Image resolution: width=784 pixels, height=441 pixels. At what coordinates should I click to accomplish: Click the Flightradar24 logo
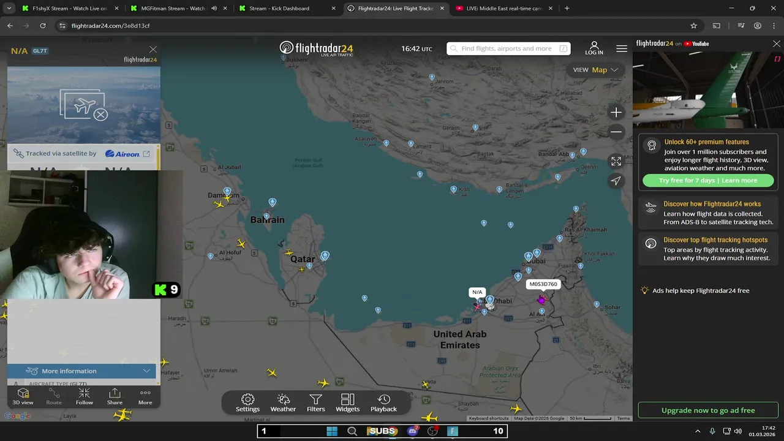(316, 48)
